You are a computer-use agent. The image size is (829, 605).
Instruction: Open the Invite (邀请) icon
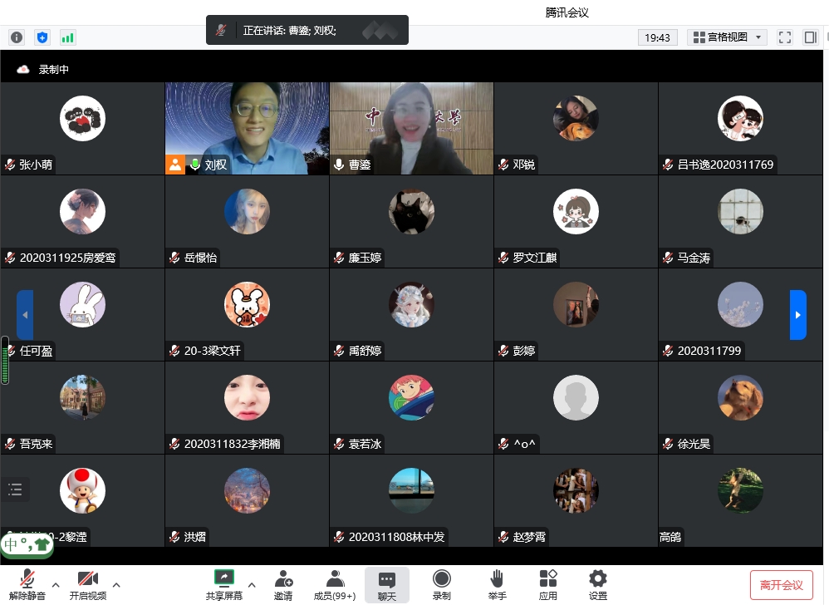[x=283, y=584]
